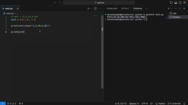Open new terminal profile dropdown
Screen dimensions: 188x105
click(172, 8)
